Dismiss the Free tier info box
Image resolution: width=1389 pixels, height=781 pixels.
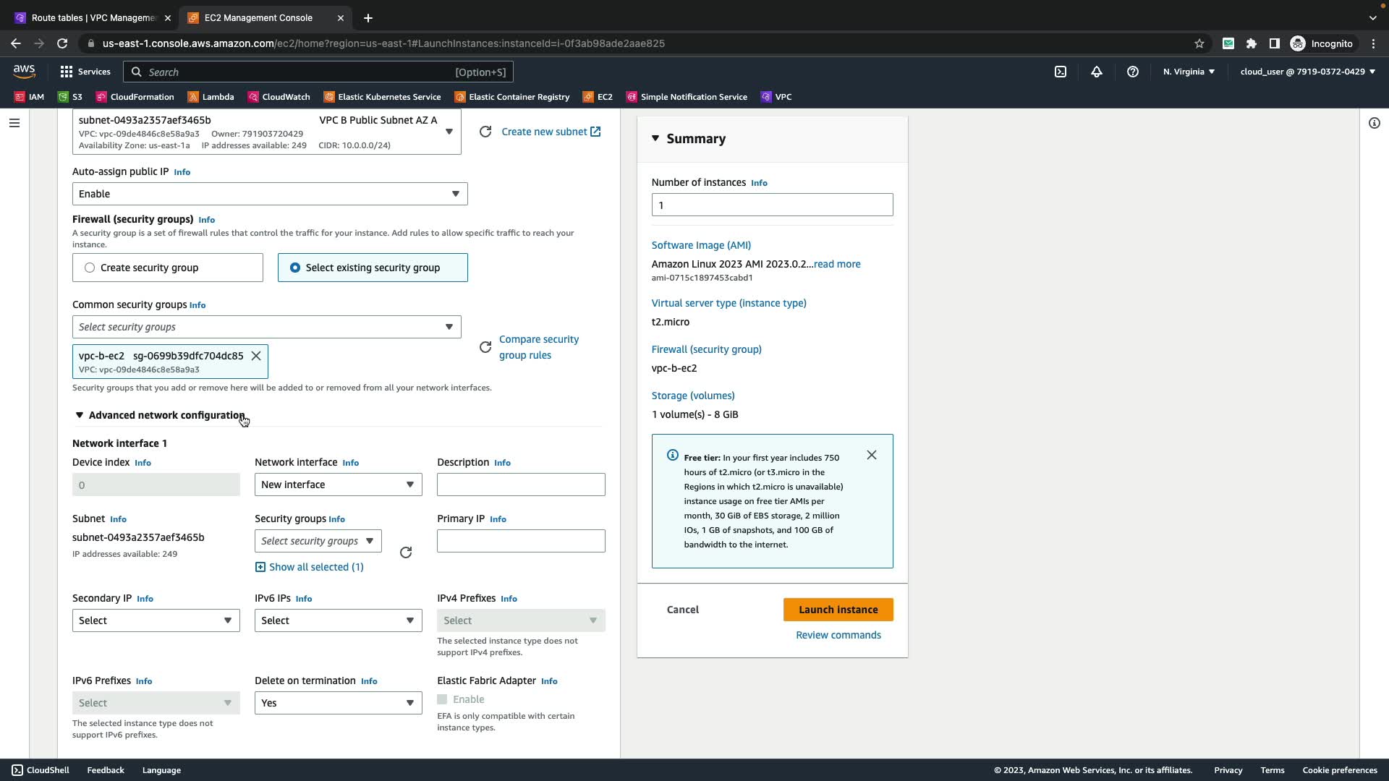pos(872,455)
